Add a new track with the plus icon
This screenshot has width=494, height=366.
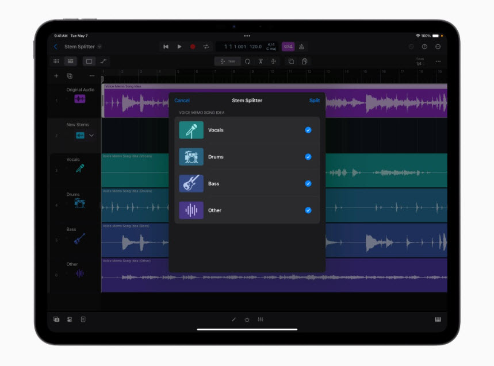point(56,76)
